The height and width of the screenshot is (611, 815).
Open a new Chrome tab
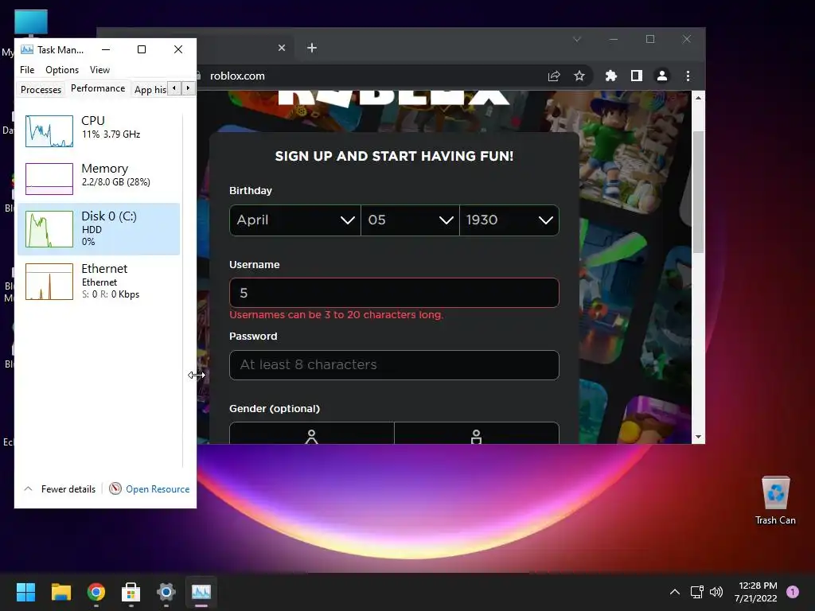tap(312, 48)
